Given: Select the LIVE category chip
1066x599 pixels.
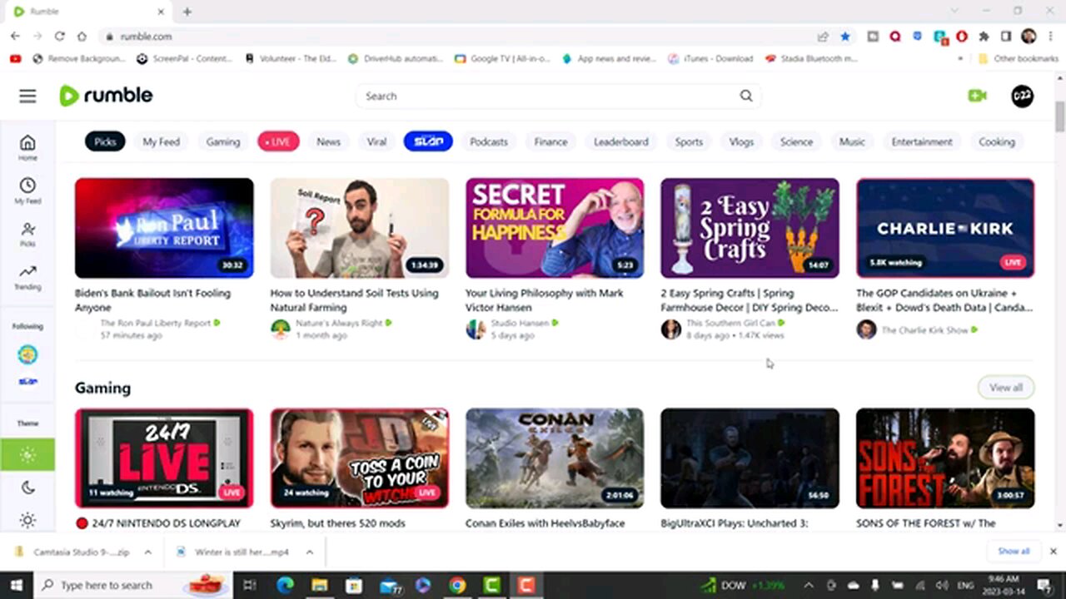Looking at the screenshot, I should coord(278,141).
